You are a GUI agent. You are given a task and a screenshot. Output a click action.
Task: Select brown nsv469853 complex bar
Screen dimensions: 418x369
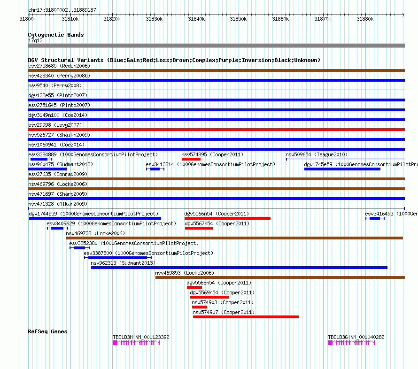coord(280,277)
